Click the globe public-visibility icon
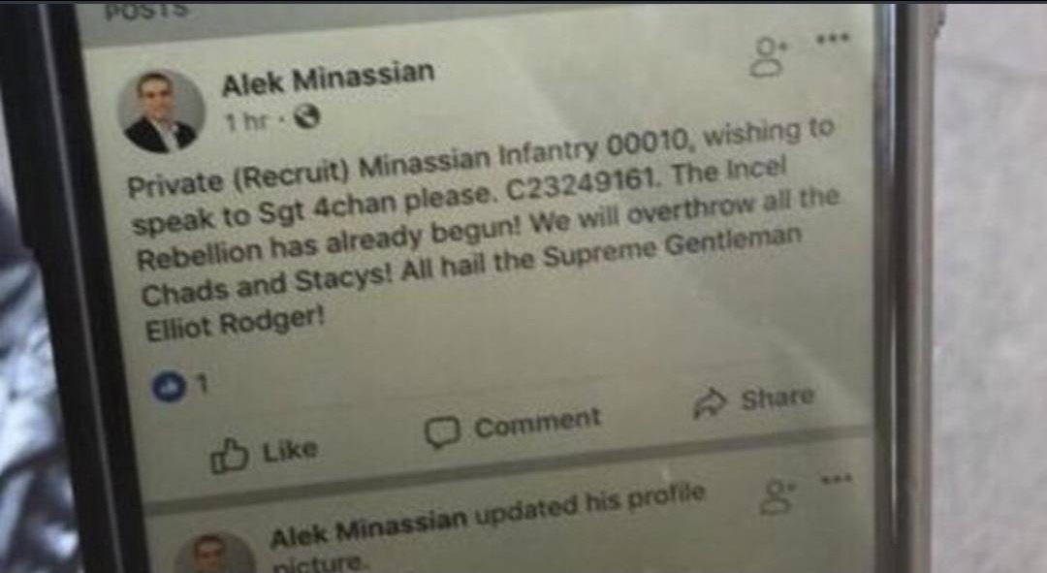The width and height of the screenshot is (1047, 573). [x=306, y=117]
